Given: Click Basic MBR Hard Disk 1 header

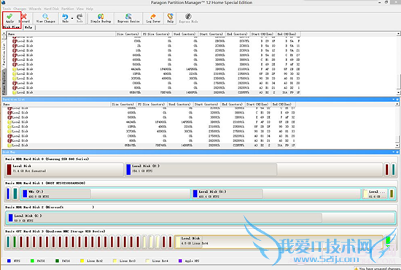Looking at the screenshot, I should click(45, 183).
